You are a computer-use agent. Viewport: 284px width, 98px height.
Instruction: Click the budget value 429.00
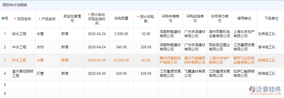pyautogui.click(x=121, y=74)
